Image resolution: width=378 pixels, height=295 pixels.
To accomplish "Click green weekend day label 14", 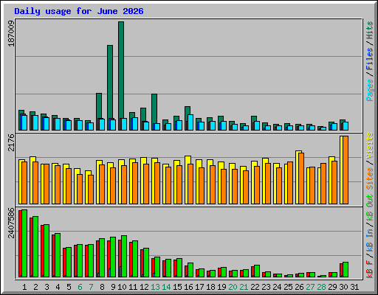I will coord(166,287).
